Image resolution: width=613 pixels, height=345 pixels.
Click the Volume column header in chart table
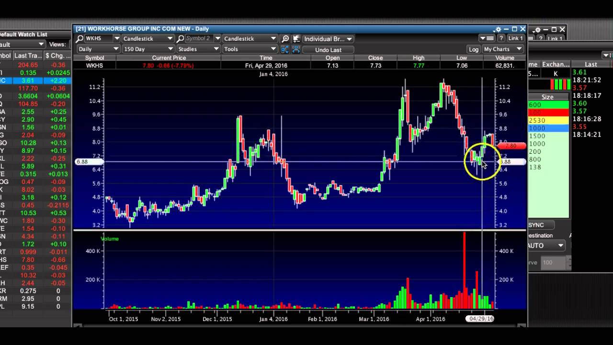point(505,58)
